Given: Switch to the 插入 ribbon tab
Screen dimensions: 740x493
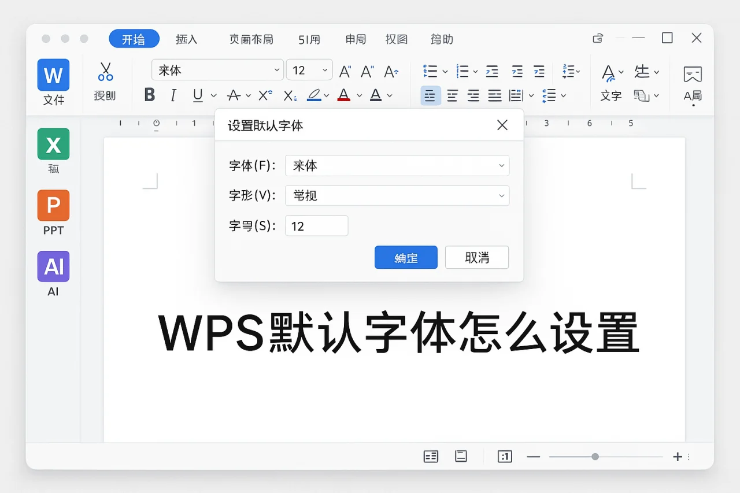Looking at the screenshot, I should [x=186, y=39].
